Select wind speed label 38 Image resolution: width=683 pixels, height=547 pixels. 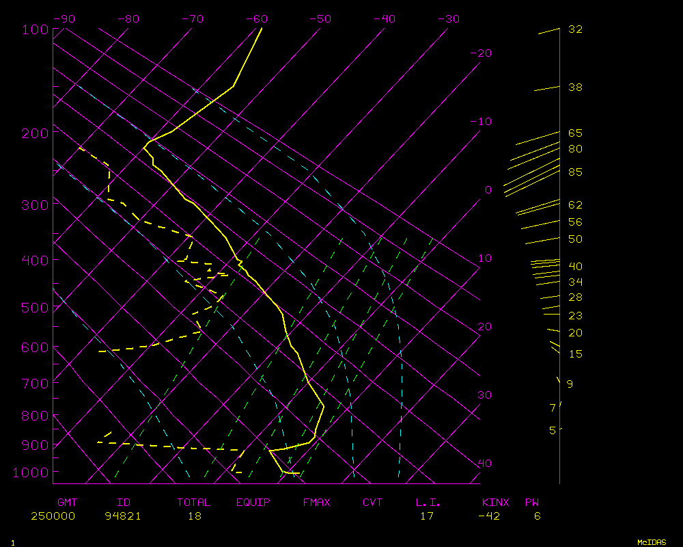(x=575, y=88)
